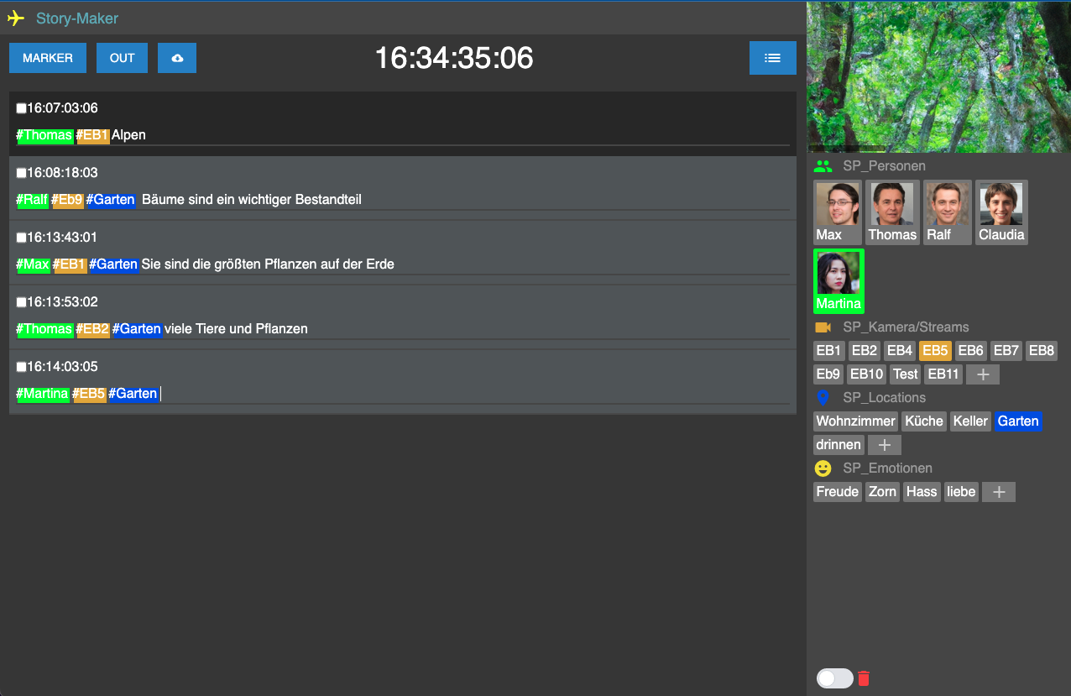Click the cloud upload button
The height and width of the screenshot is (696, 1071).
(x=177, y=58)
